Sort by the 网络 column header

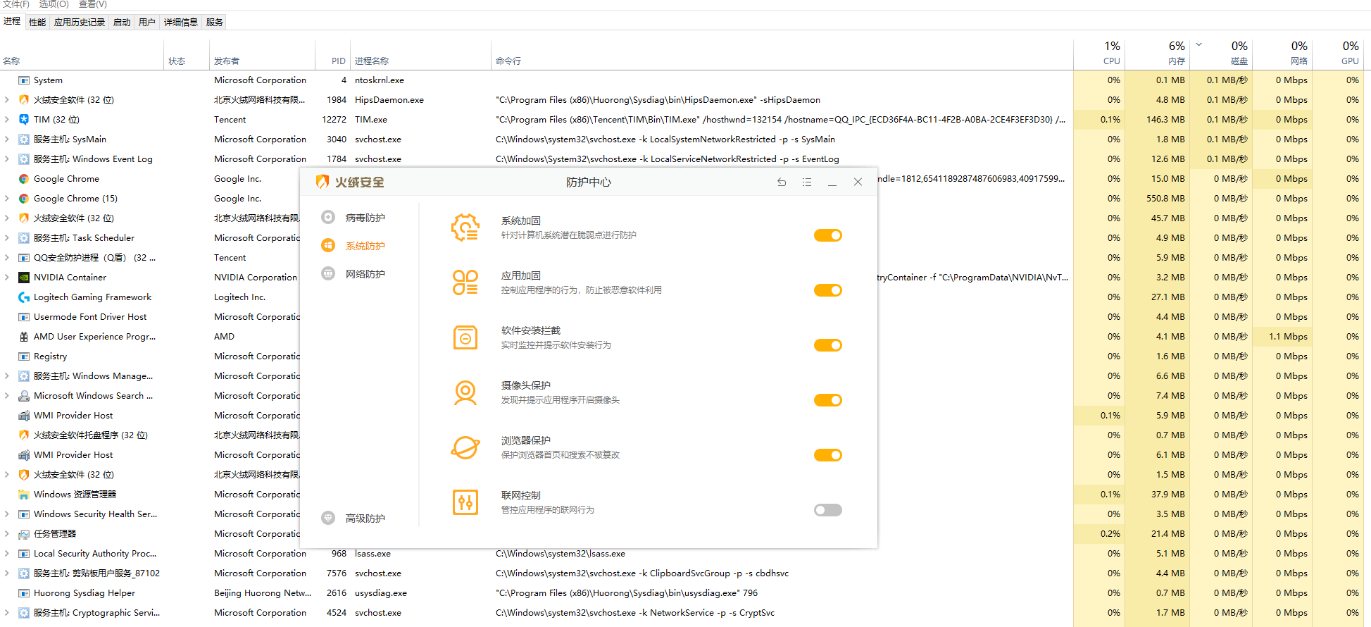click(1282, 54)
